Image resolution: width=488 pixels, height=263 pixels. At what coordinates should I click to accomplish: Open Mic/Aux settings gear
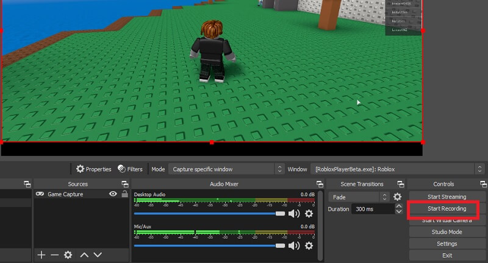309,246
